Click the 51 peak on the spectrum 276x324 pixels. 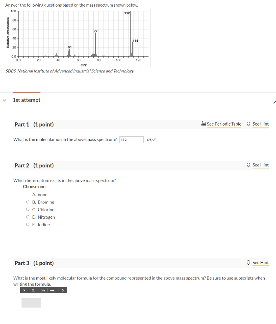click(69, 53)
